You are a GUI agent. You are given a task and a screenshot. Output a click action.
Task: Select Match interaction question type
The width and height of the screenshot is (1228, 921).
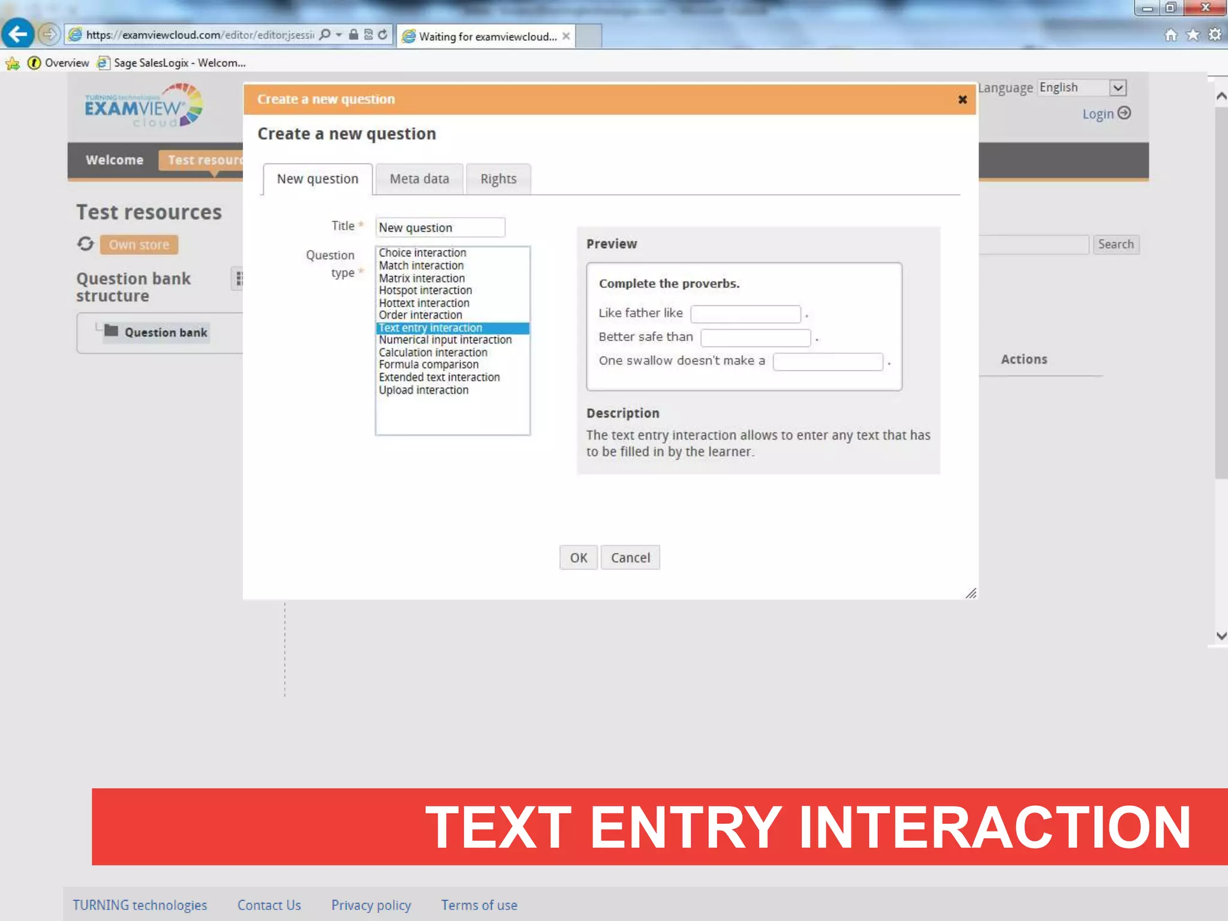coord(452,266)
